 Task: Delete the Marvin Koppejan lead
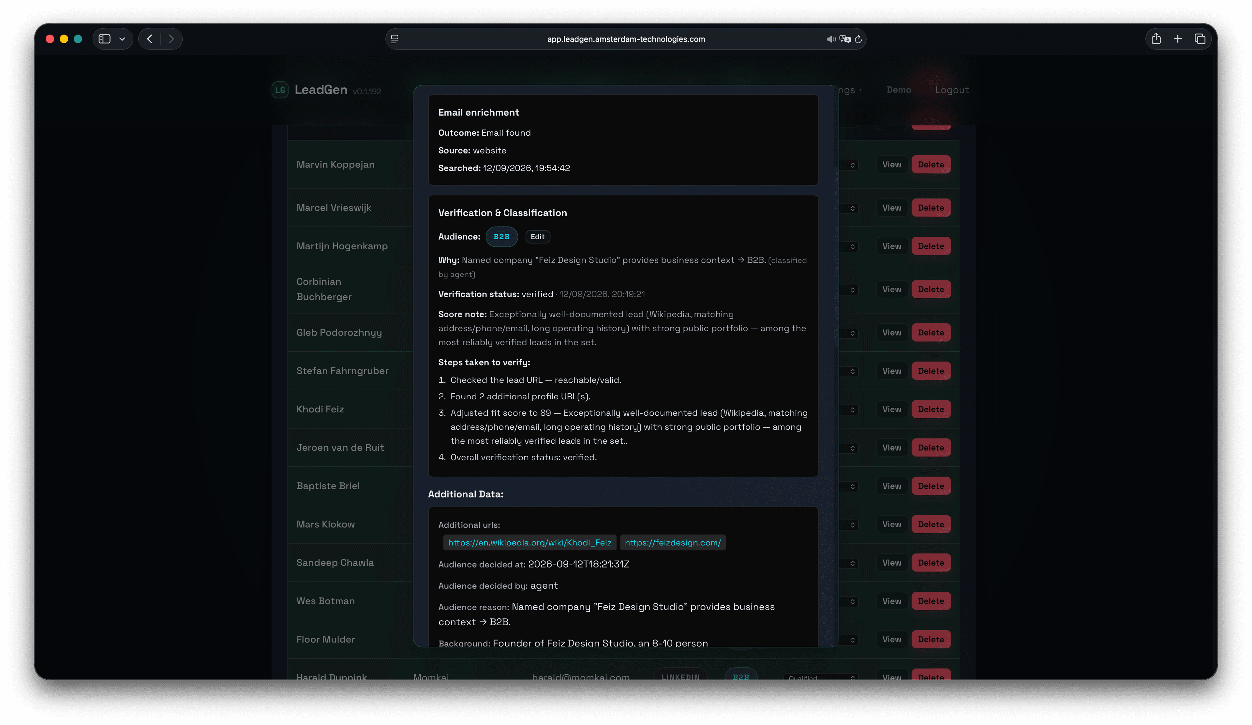[x=931, y=165]
